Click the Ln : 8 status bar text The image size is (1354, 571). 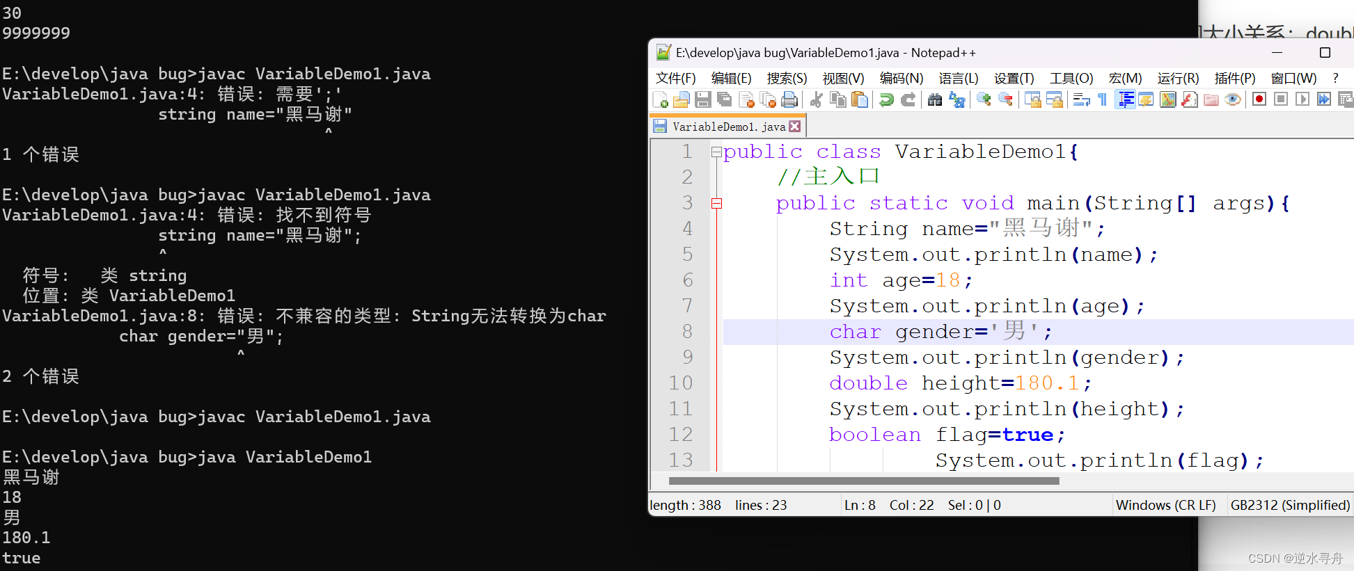pyautogui.click(x=860, y=505)
